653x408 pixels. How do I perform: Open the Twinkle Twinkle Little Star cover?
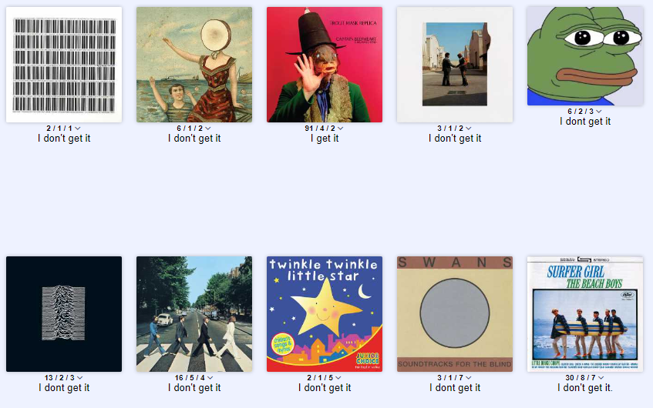click(x=325, y=314)
